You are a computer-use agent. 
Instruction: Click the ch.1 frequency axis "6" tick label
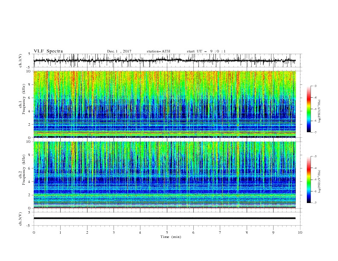30,98
